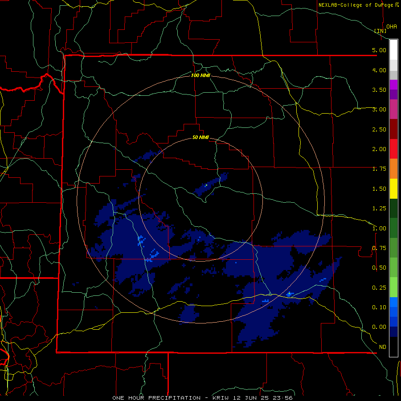Click the 2.00 legend value
The image size is (401, 401).
tap(379, 149)
